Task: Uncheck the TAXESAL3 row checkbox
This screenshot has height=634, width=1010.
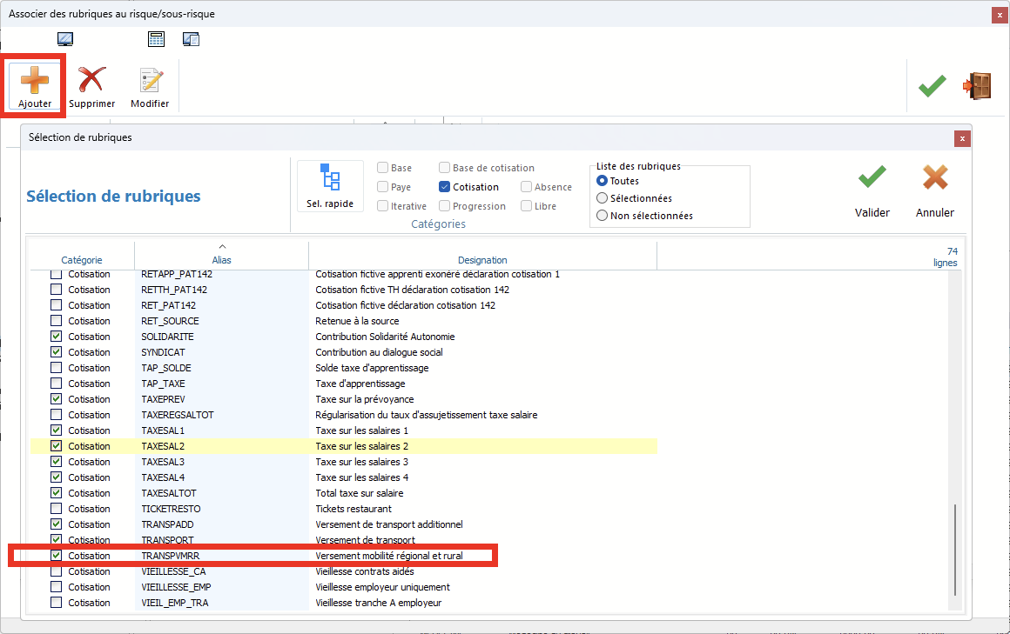Action: click(x=56, y=462)
